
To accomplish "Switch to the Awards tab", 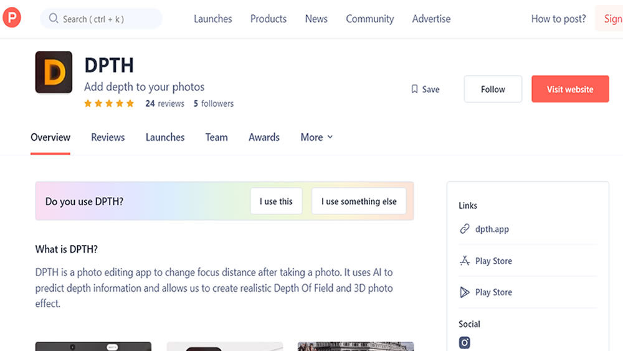I will click(264, 138).
